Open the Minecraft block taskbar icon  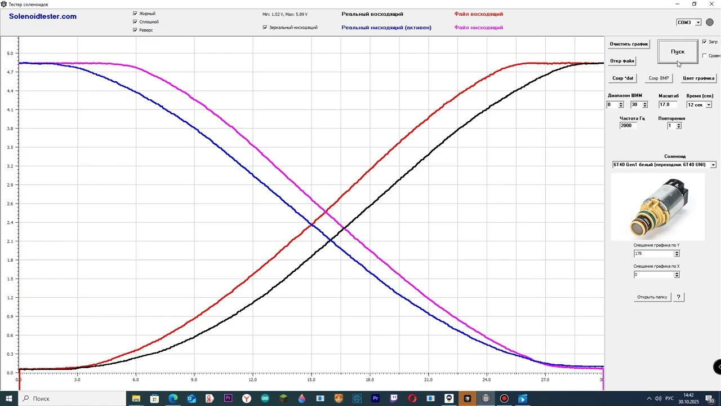[x=283, y=399]
